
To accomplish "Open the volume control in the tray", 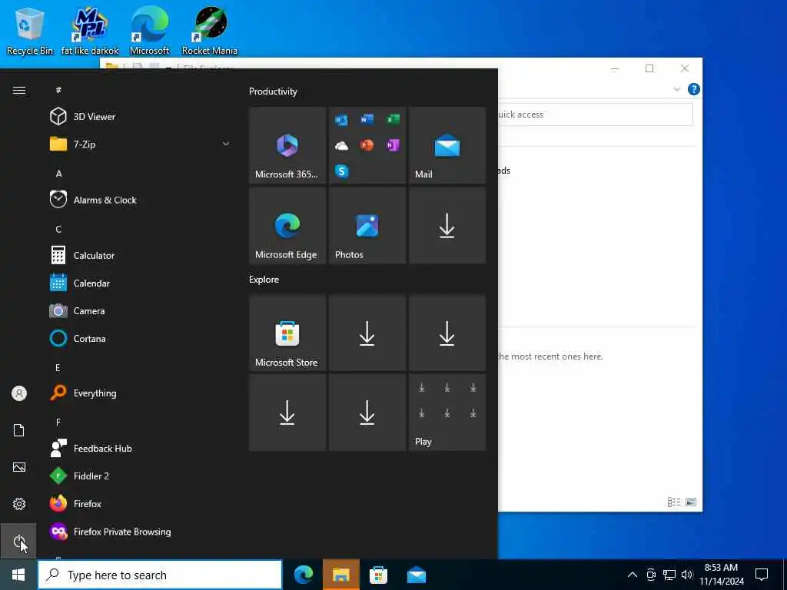I will [x=686, y=575].
